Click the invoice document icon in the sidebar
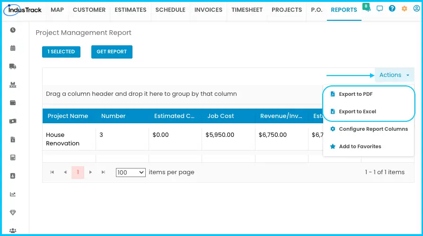The image size is (423, 236). tap(13, 139)
